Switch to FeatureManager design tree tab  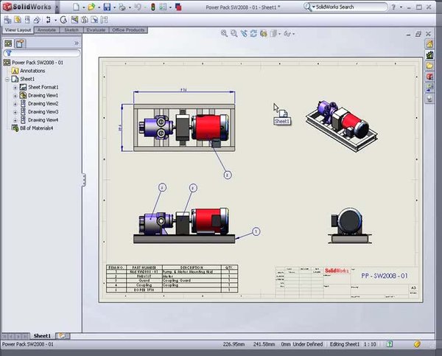point(8,43)
